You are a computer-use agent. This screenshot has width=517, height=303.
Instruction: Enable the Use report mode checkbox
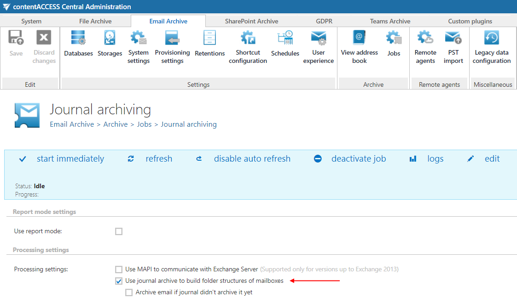coord(119,231)
